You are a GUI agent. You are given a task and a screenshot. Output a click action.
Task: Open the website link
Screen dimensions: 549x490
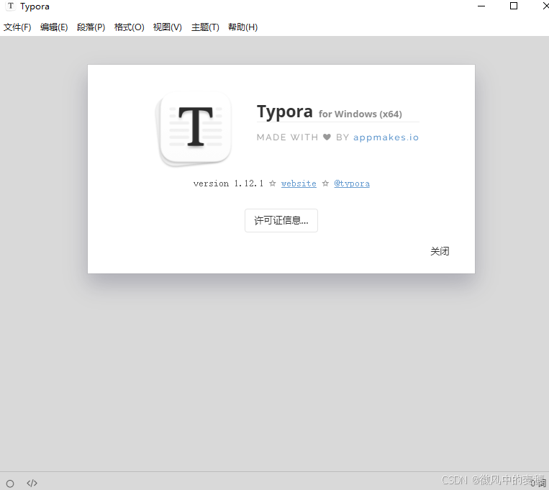point(299,183)
